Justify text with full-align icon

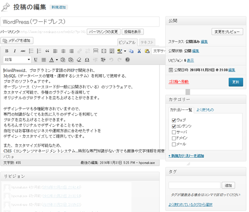pos(44,60)
